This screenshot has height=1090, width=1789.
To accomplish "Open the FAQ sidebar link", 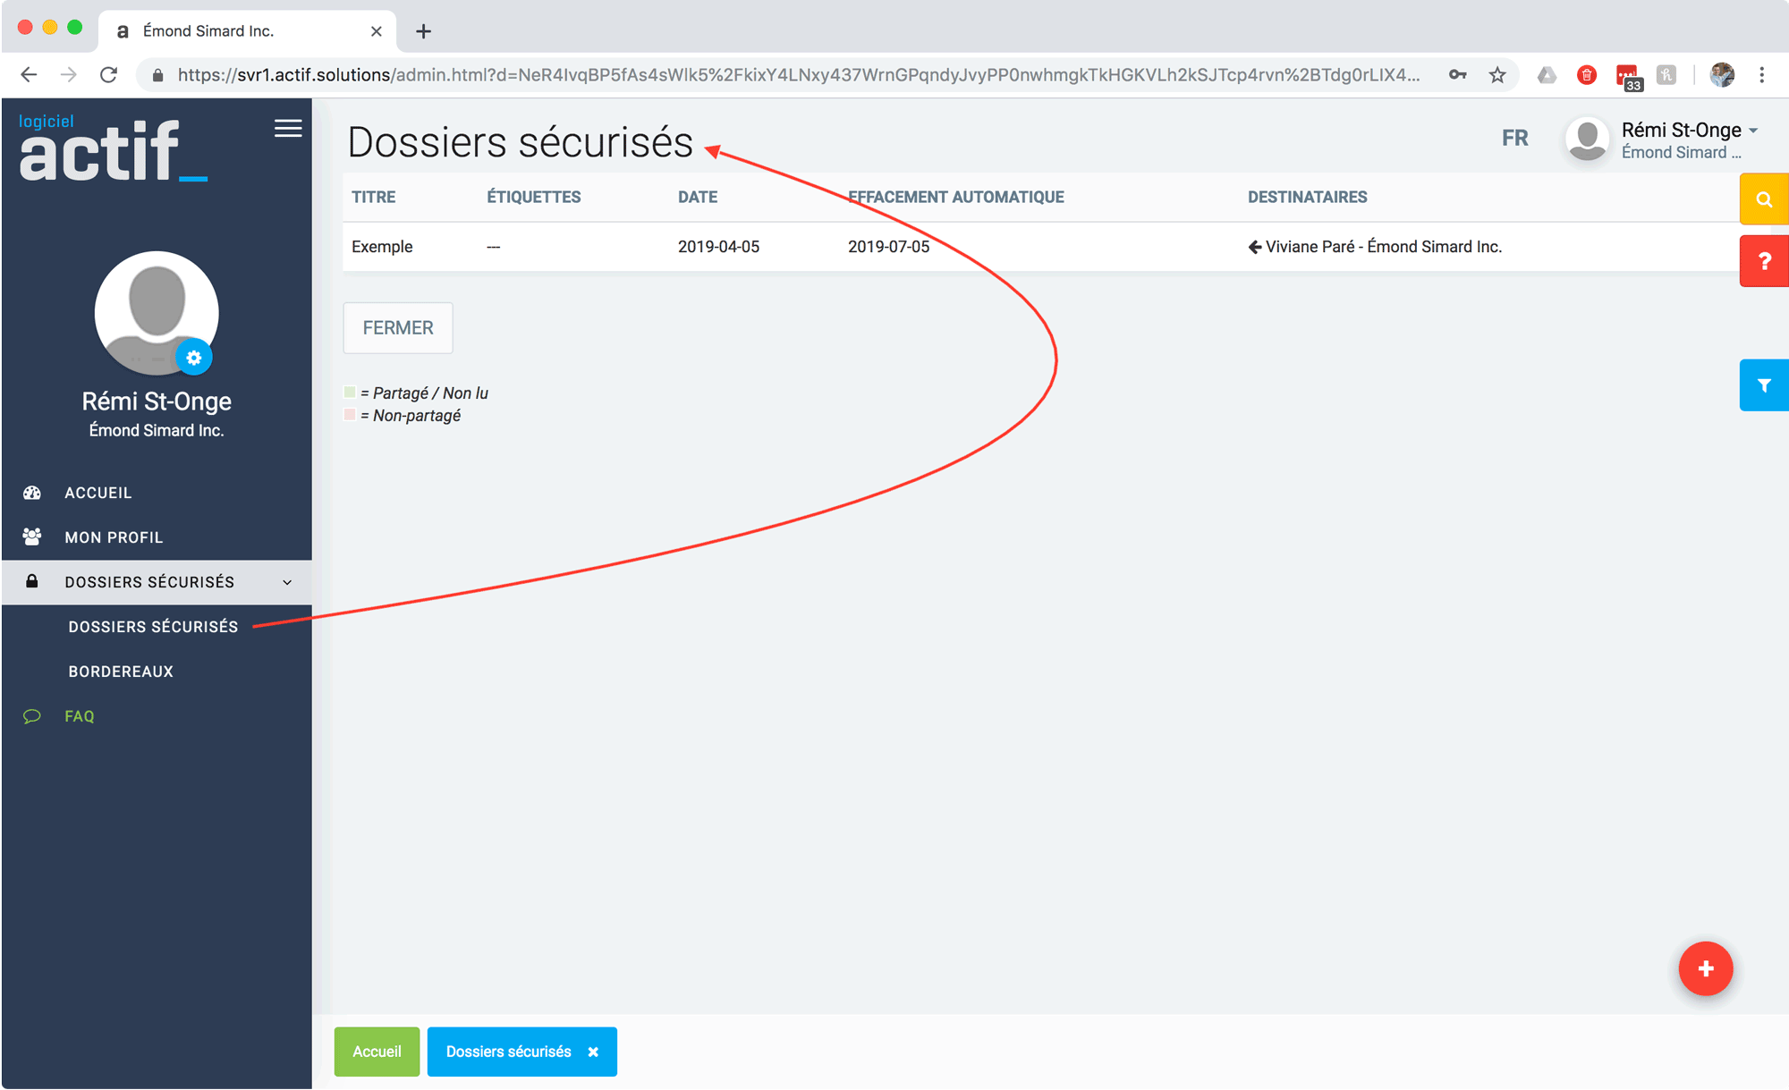I will (79, 716).
